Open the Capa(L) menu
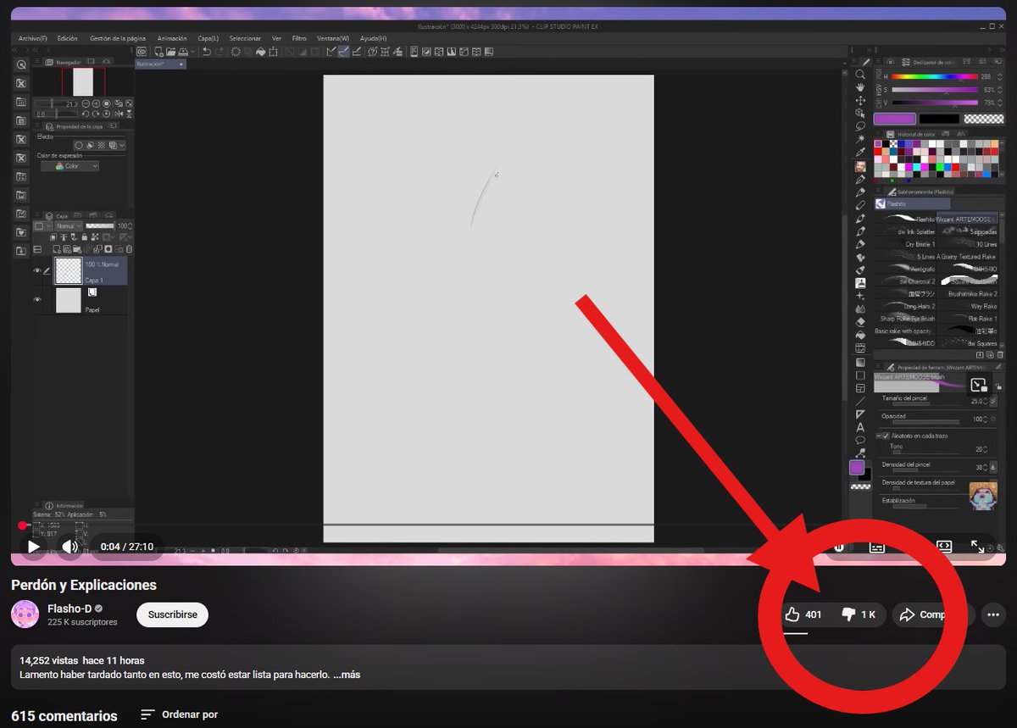Viewport: 1017px width, 728px height. [x=208, y=38]
